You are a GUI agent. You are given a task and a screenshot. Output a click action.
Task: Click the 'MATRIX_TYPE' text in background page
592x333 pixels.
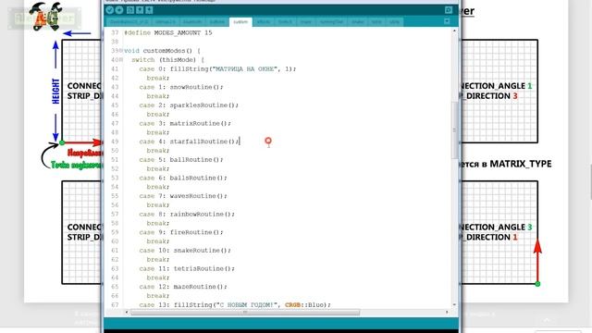pyautogui.click(x=521, y=164)
